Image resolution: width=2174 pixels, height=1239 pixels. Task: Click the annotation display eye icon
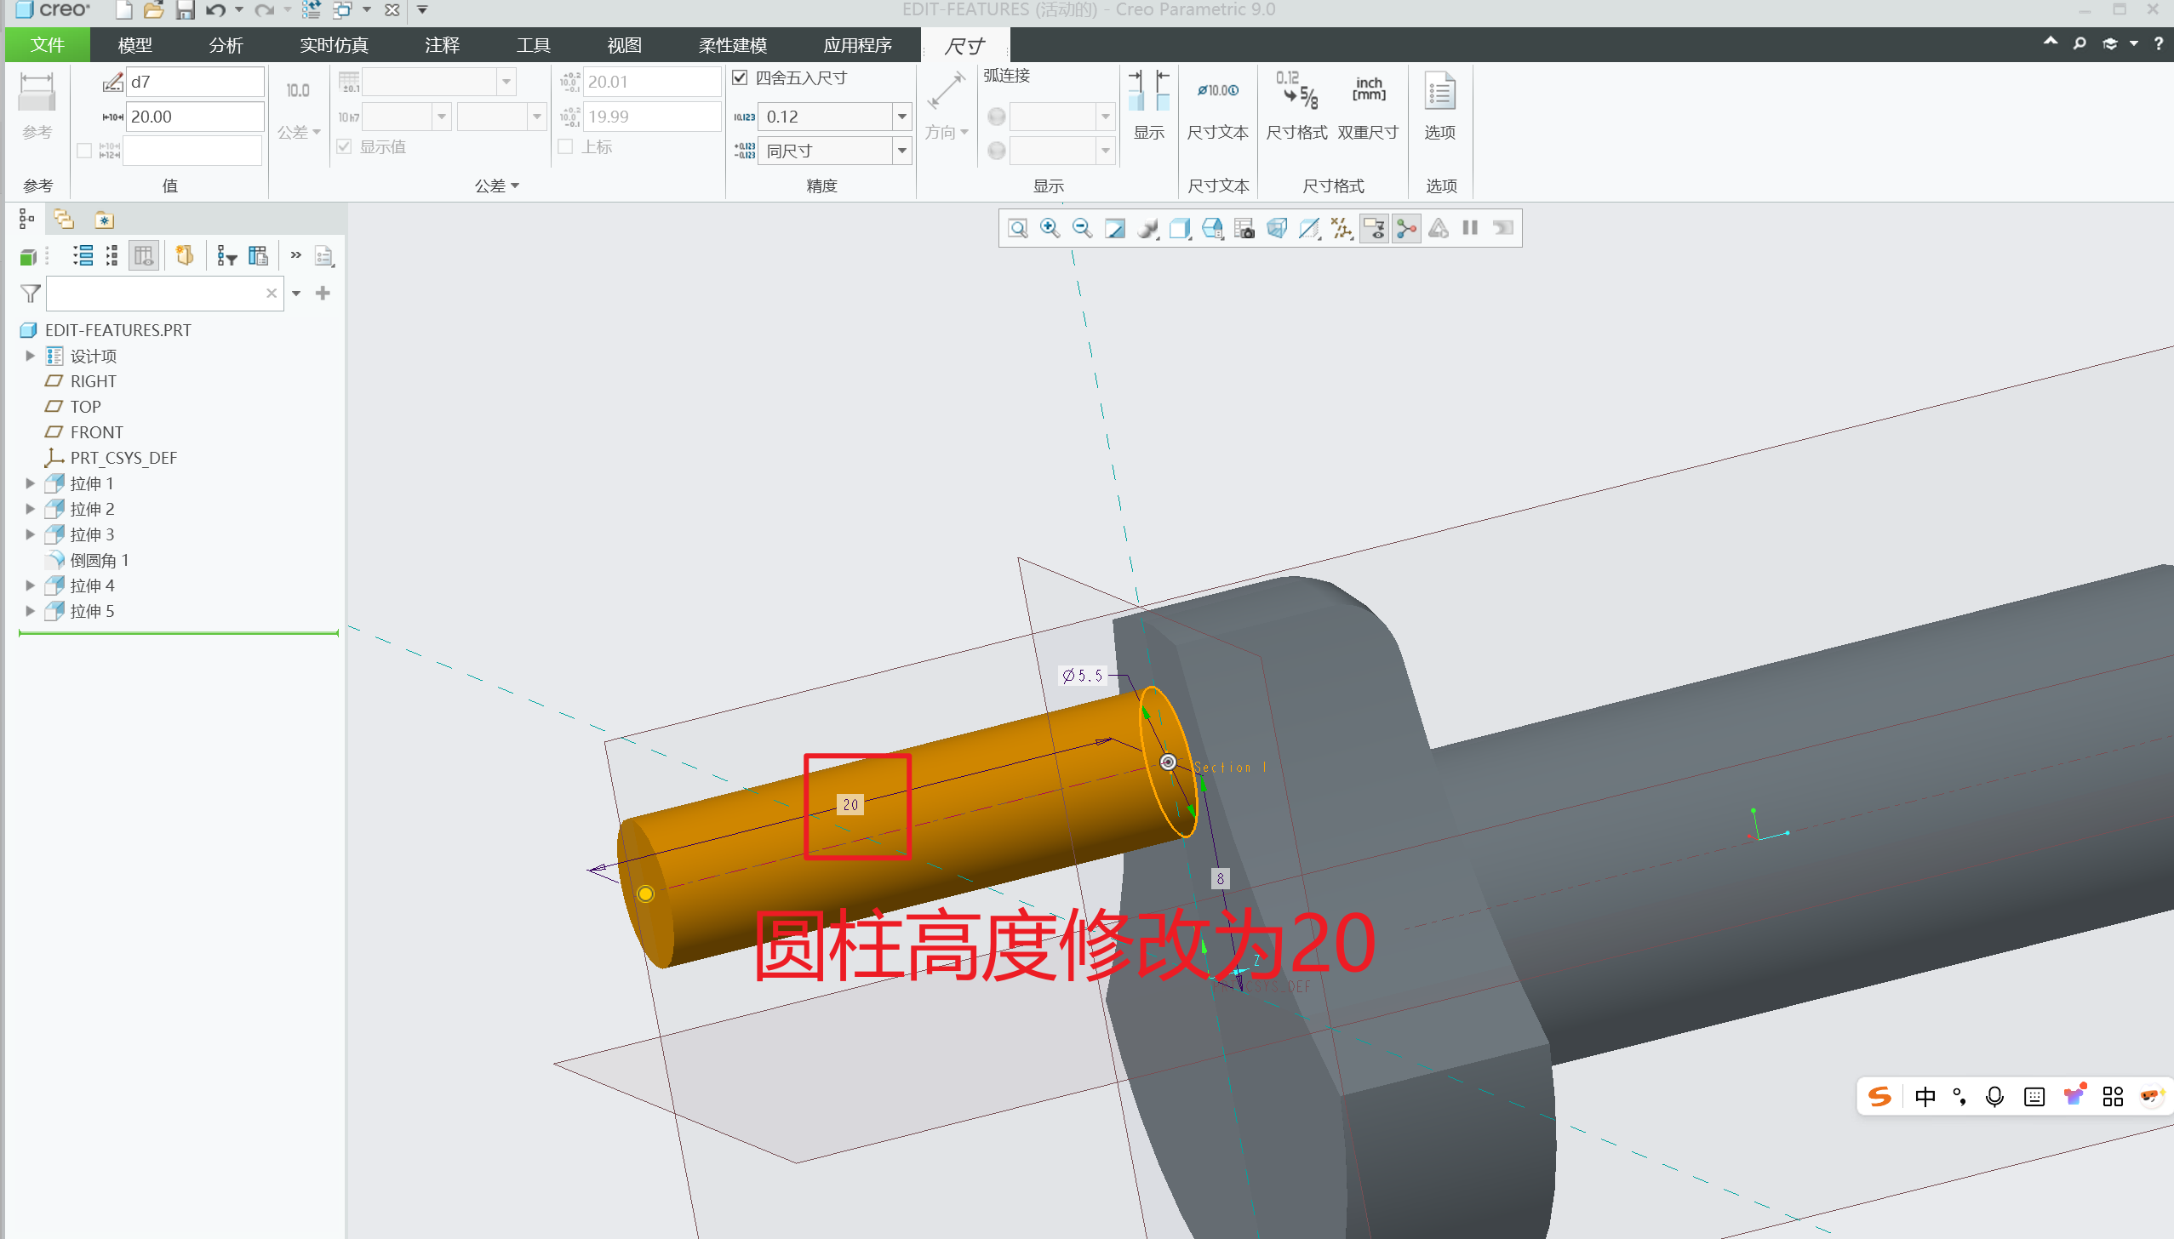coord(1374,228)
